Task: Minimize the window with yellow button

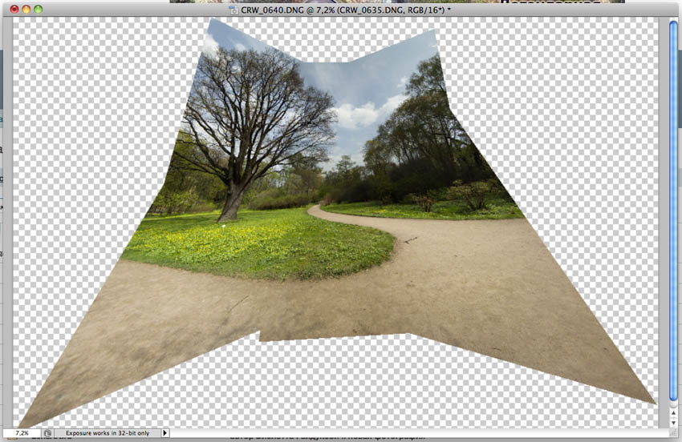Action: coord(26,10)
